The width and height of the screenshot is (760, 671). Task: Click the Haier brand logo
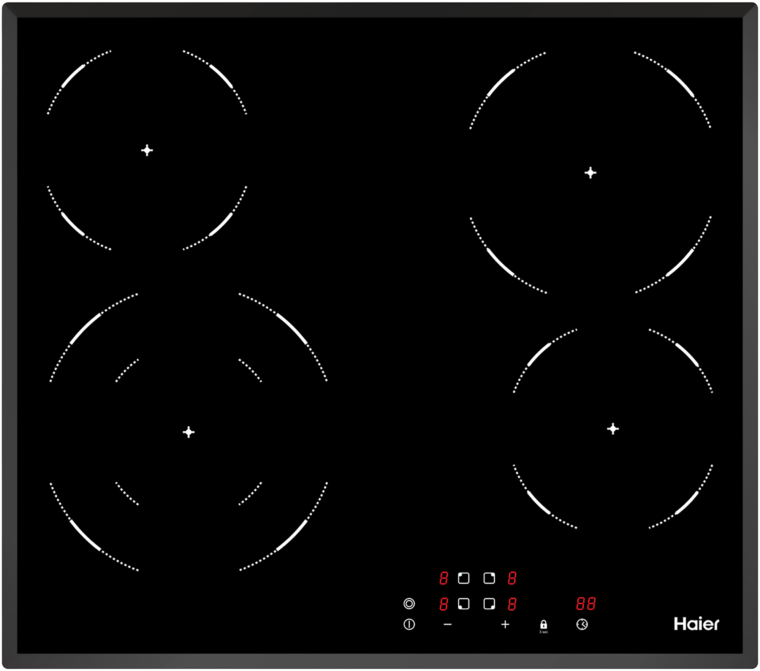[x=696, y=624]
